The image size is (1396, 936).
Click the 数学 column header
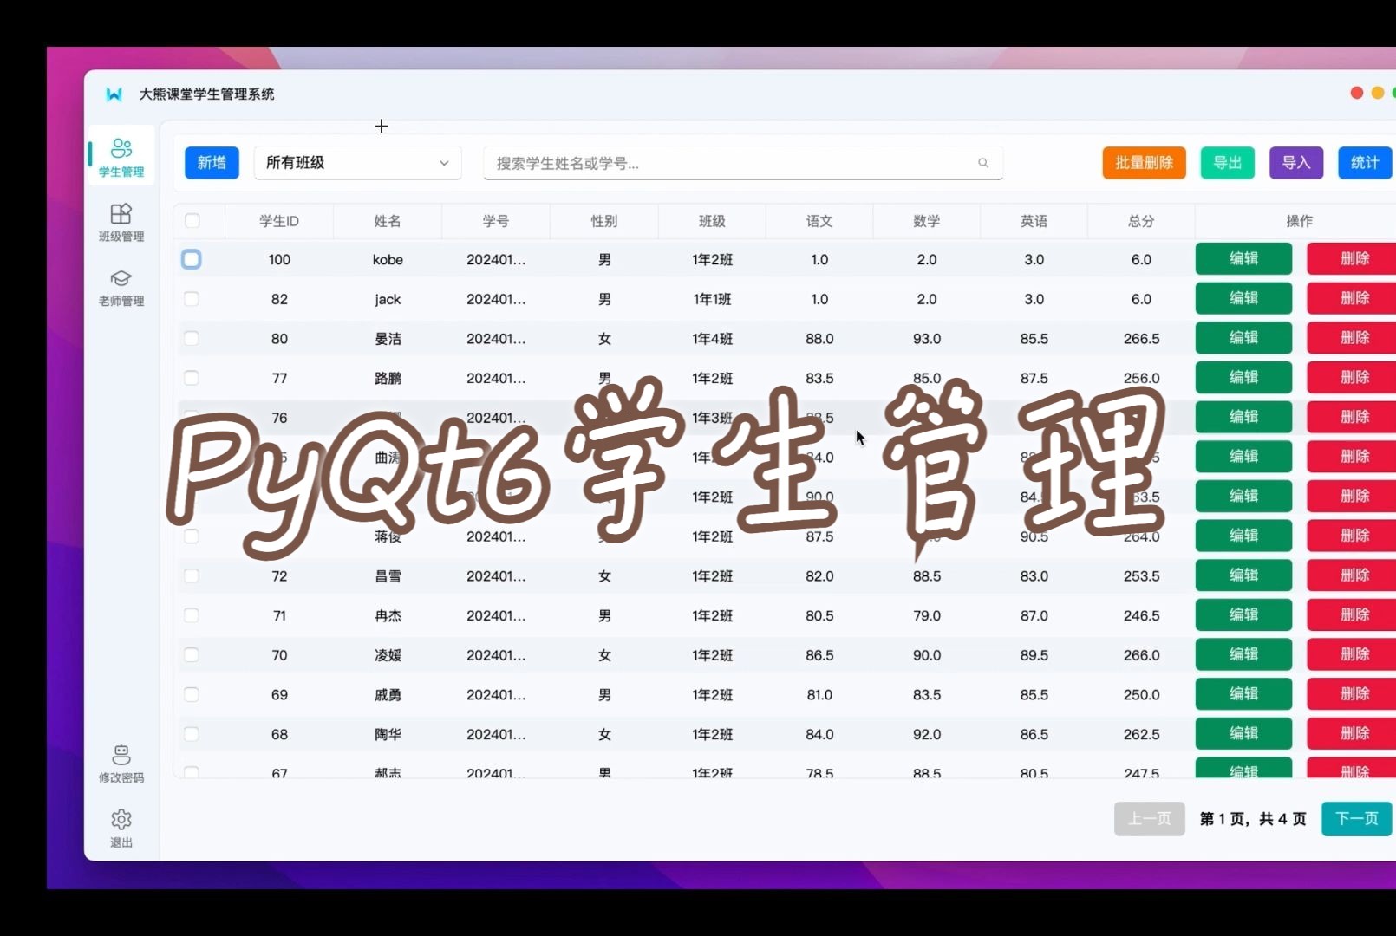927,221
